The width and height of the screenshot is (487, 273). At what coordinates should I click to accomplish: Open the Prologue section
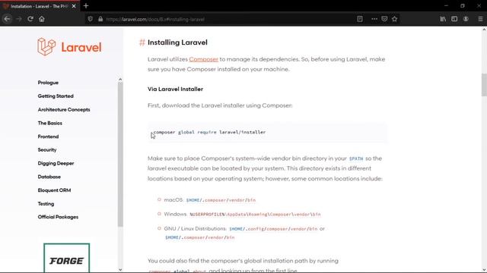(x=48, y=83)
